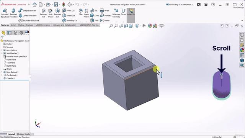The height and width of the screenshot is (138, 245).
Task: Click the Rib tool
Action: (x=94, y=10)
